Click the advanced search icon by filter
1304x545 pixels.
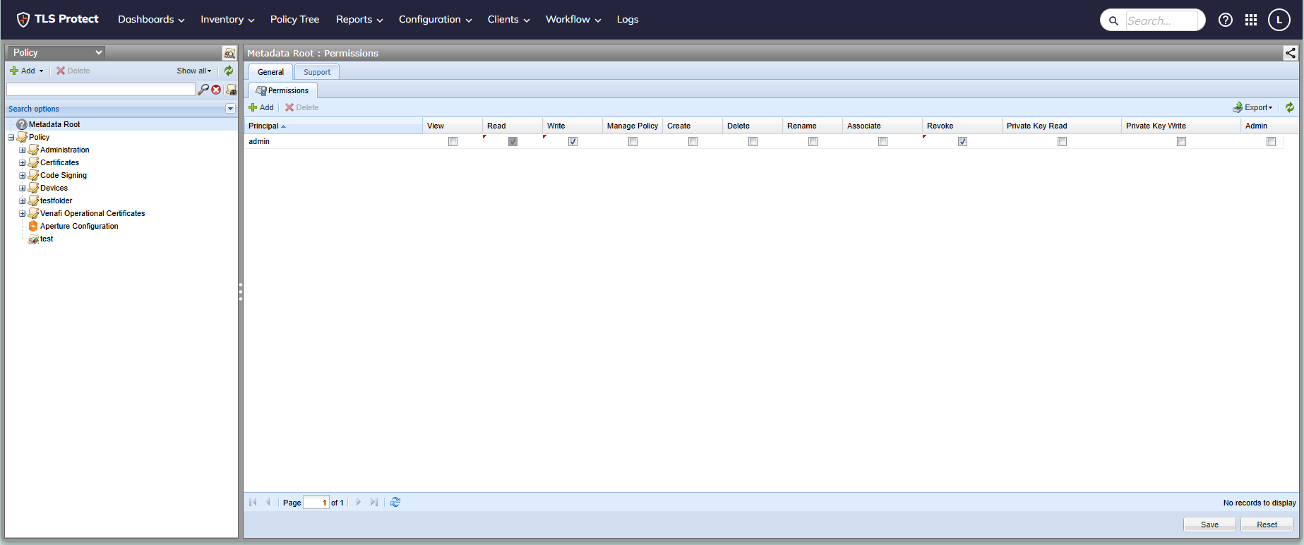coord(232,90)
